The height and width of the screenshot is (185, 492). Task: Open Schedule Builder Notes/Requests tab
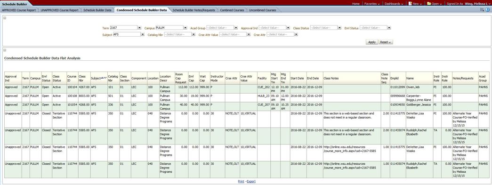(194, 10)
